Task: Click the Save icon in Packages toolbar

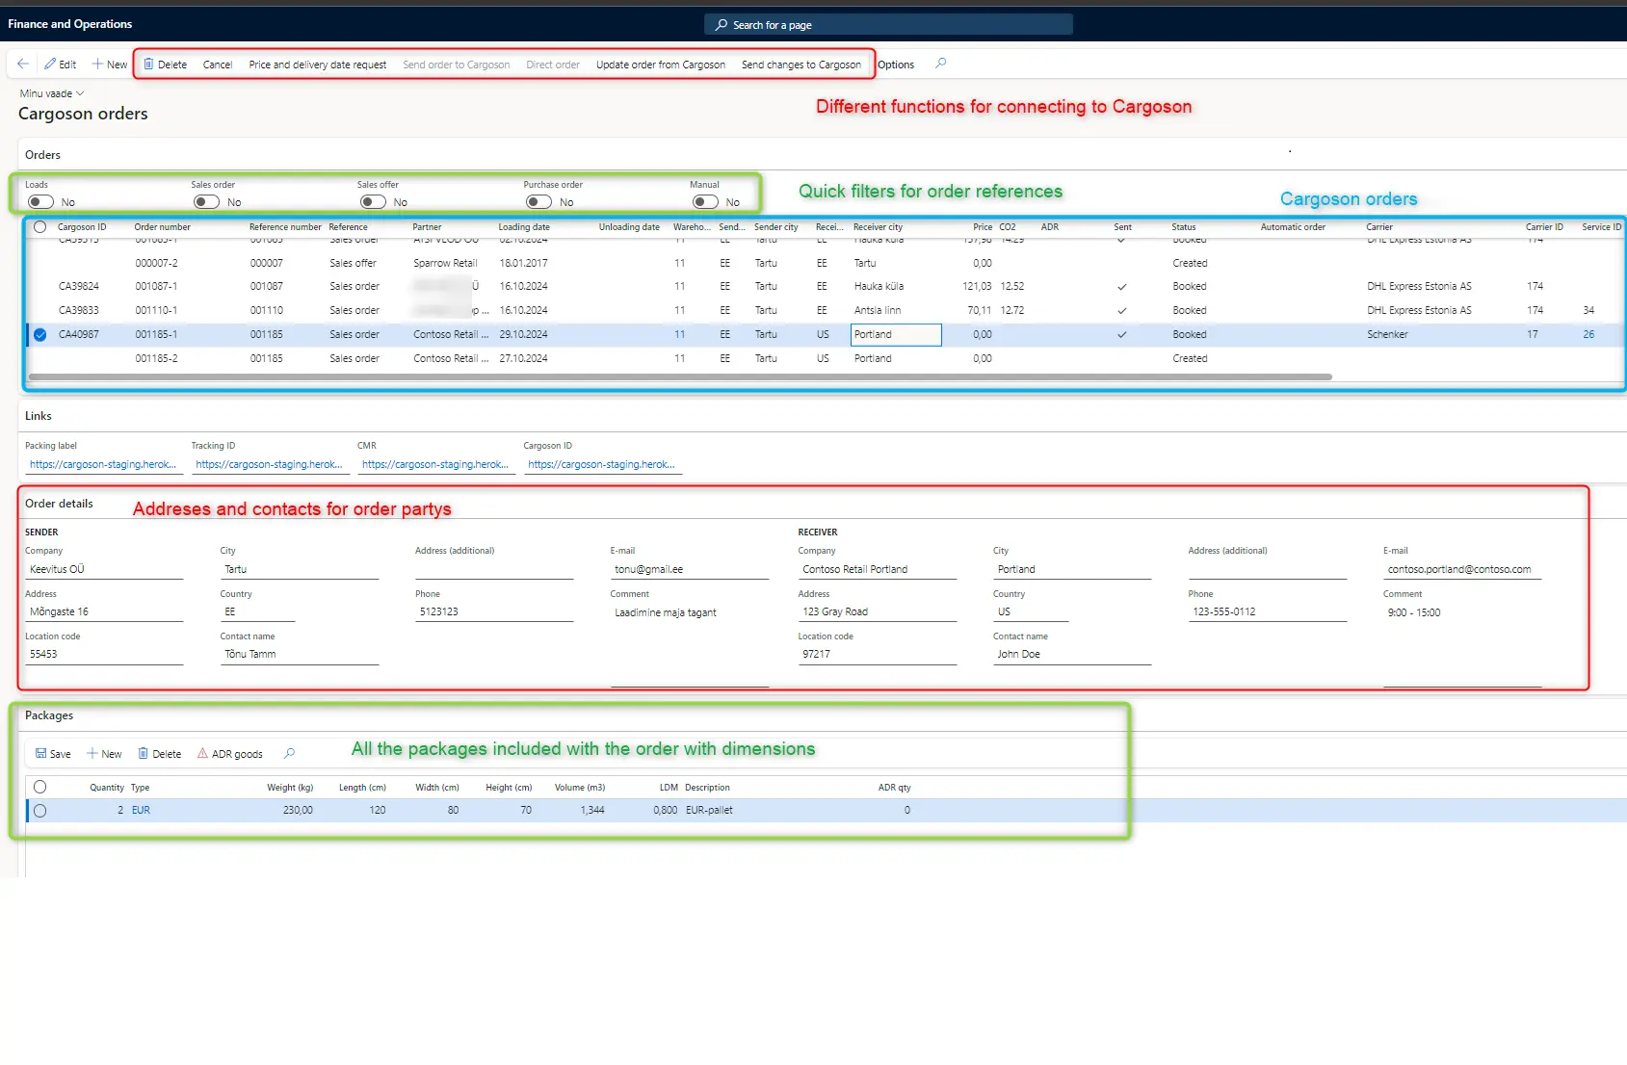Action: click(41, 754)
